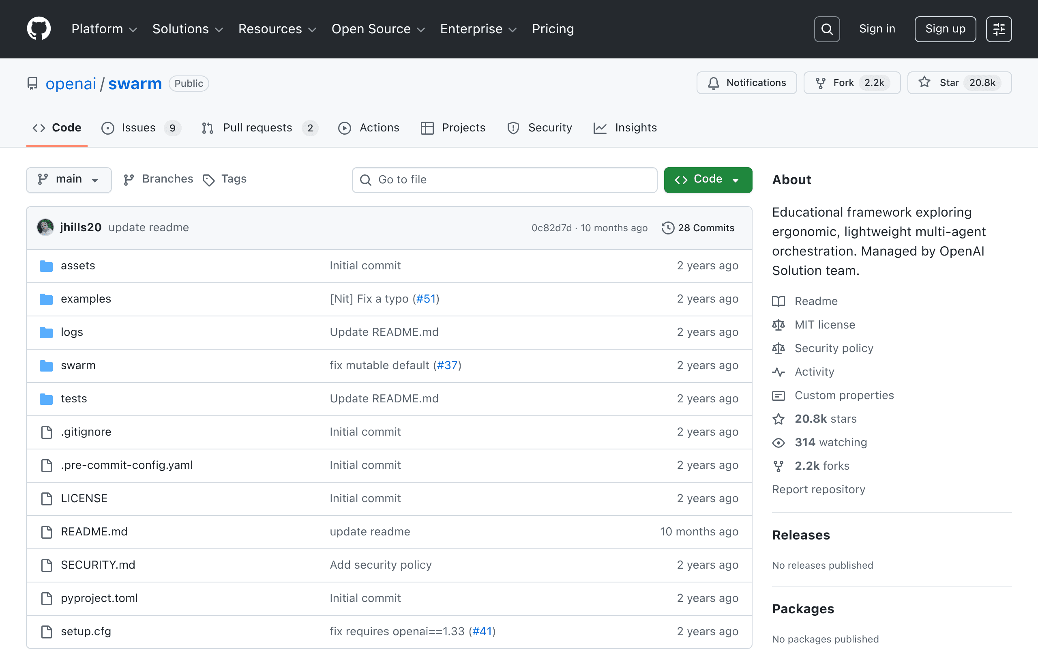
Task: Open the Tags link
Action: pyautogui.click(x=225, y=179)
